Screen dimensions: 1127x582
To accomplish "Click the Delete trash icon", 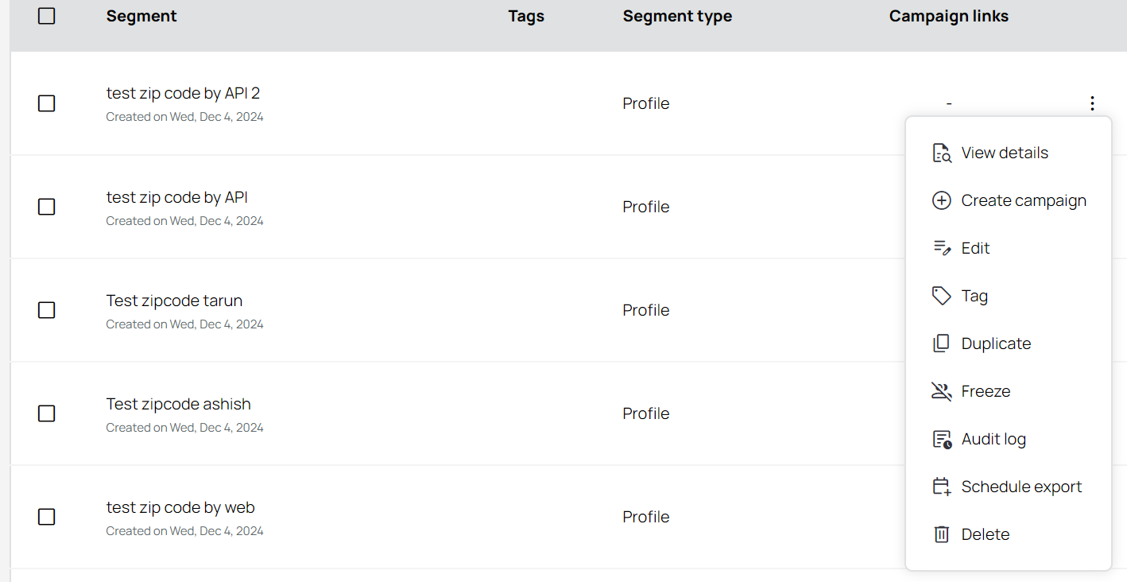I will click(x=942, y=535).
